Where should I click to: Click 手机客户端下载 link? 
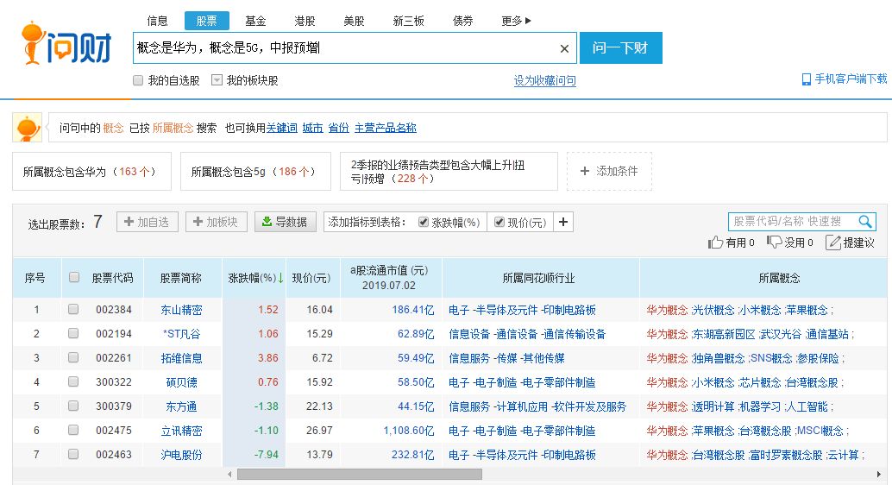coord(851,79)
